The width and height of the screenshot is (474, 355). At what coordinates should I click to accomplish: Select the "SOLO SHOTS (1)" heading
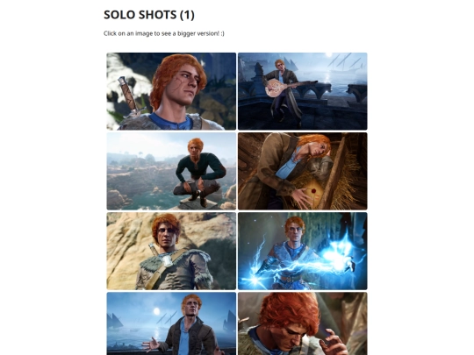149,15
